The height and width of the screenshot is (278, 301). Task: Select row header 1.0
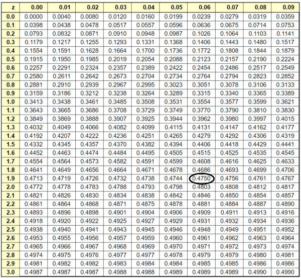tap(11, 102)
